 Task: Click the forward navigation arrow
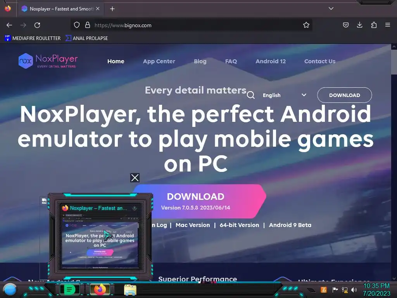[23, 25]
